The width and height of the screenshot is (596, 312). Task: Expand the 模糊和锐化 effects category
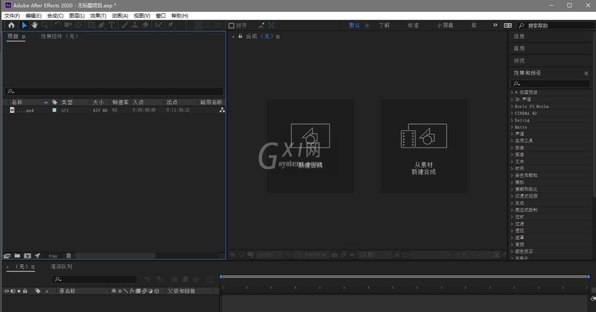pos(512,189)
